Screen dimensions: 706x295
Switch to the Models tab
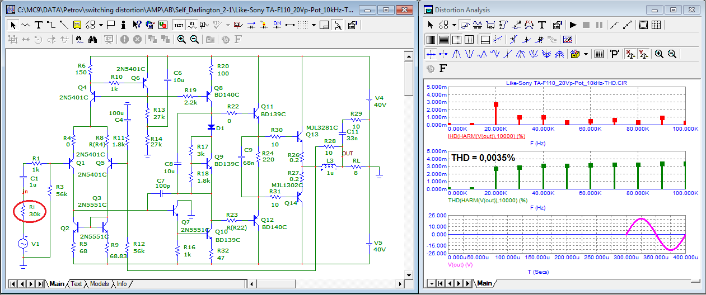click(99, 284)
